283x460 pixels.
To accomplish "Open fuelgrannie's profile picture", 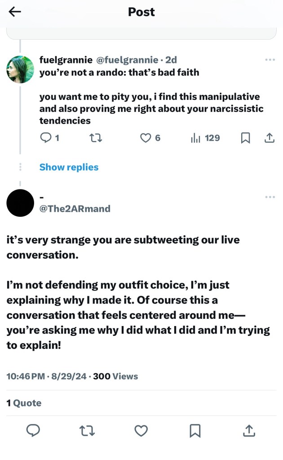I will coord(20,69).
